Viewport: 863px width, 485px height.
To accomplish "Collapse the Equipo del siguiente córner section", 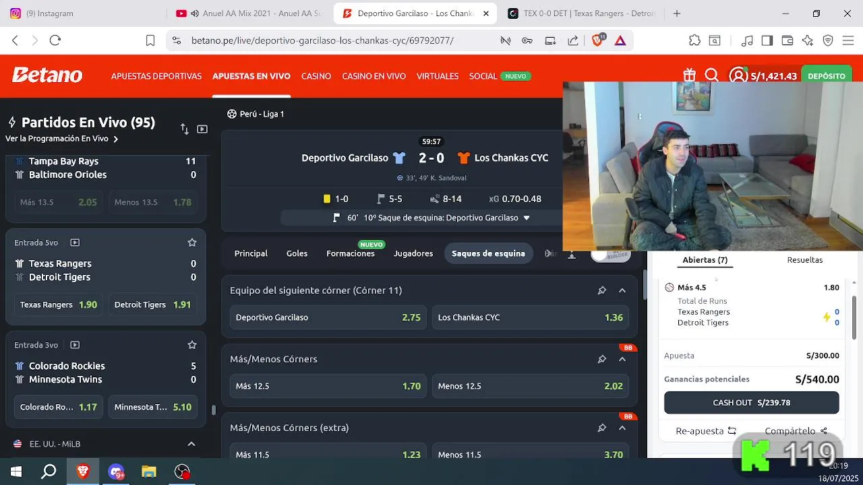I will point(622,290).
